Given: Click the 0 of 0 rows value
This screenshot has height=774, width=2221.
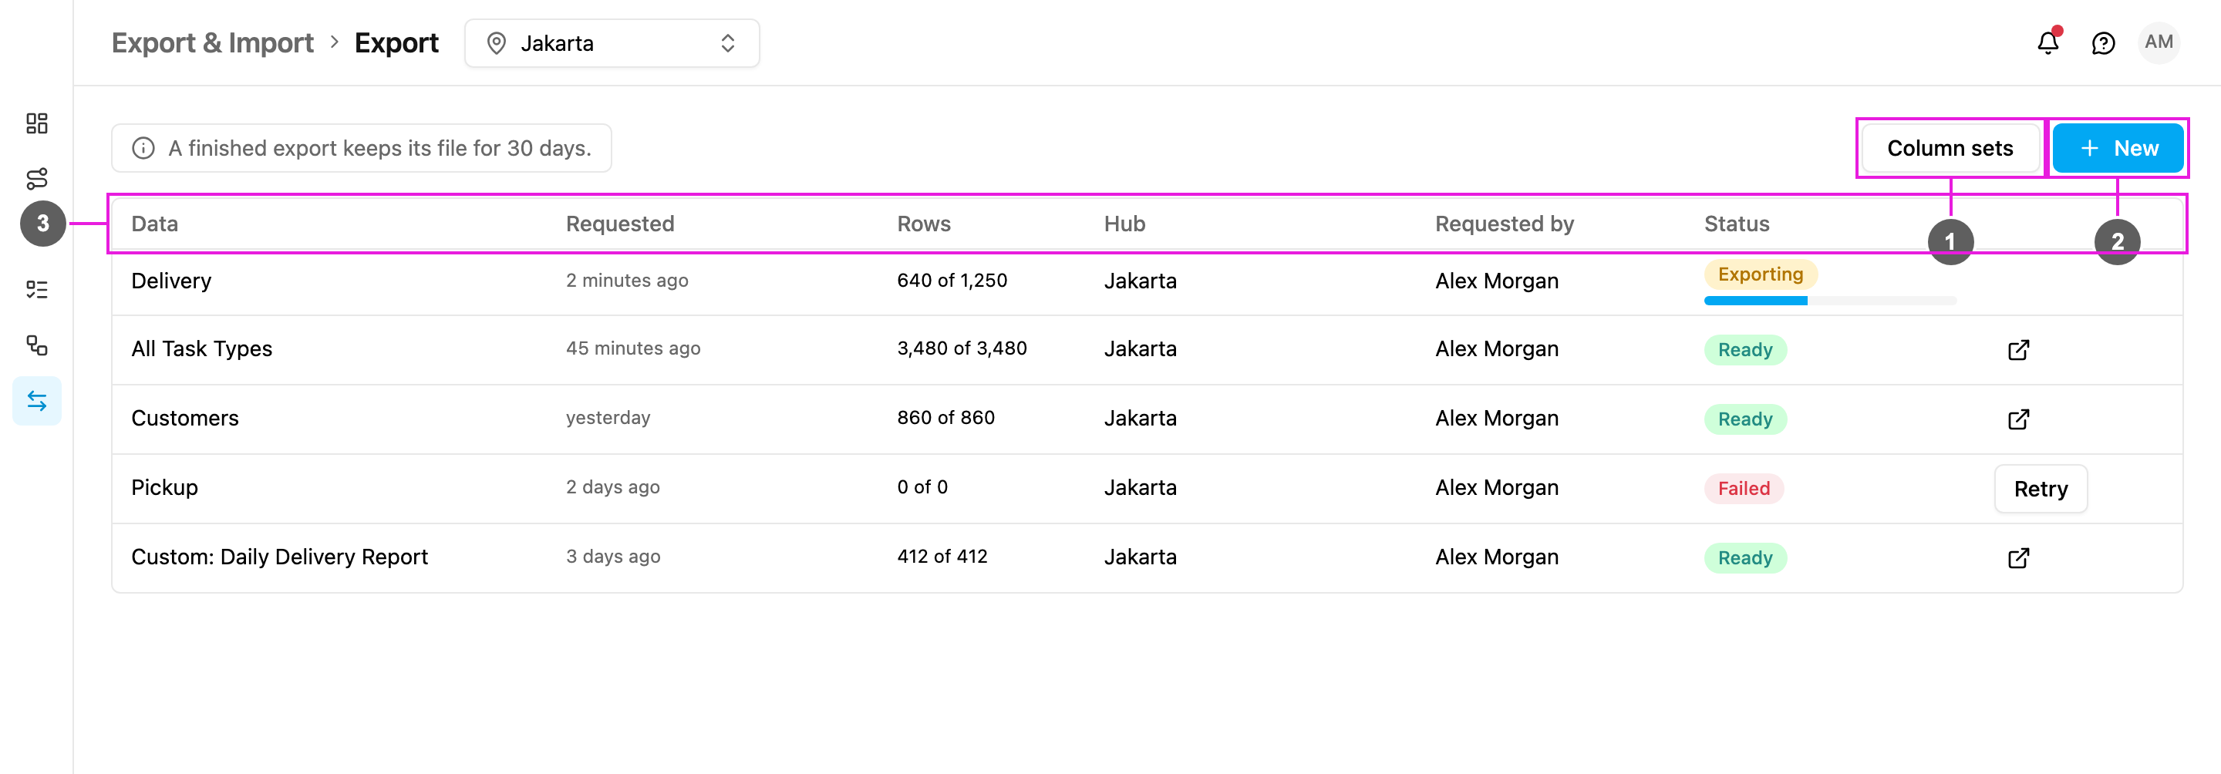Looking at the screenshot, I should point(922,487).
